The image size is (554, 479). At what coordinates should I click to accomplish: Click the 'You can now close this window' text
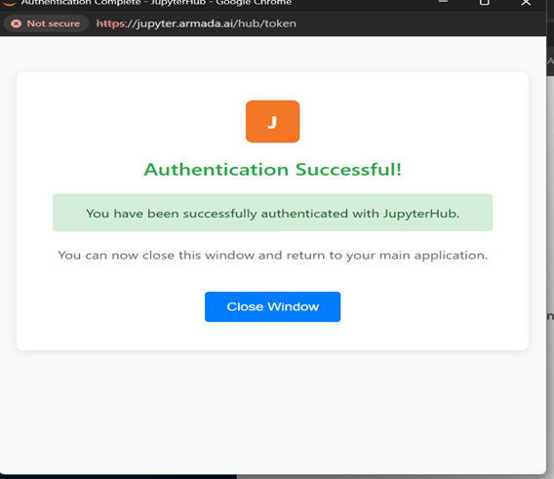pyautogui.click(x=272, y=255)
